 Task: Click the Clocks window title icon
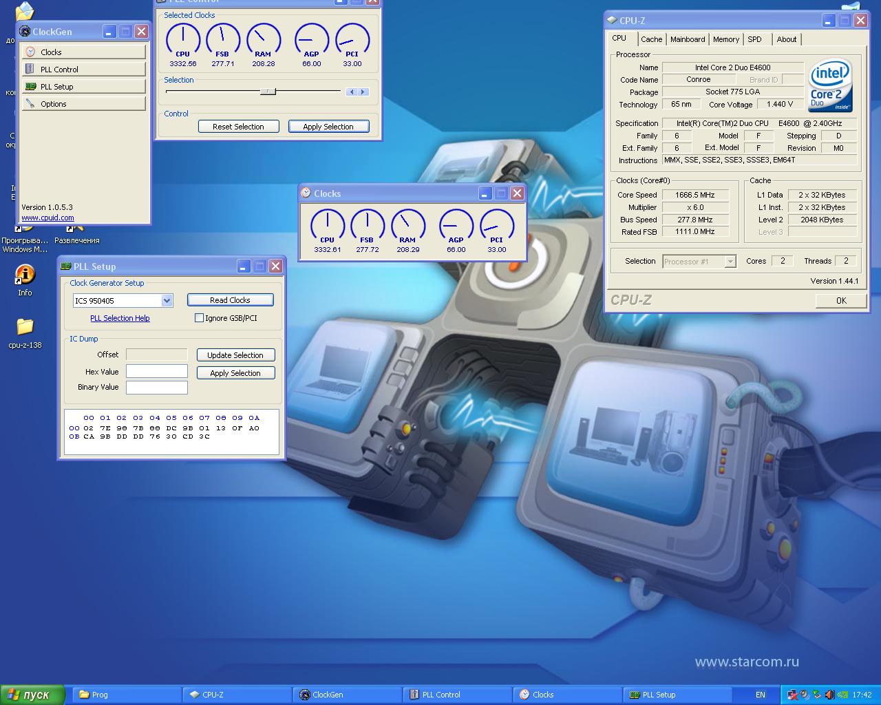(306, 193)
